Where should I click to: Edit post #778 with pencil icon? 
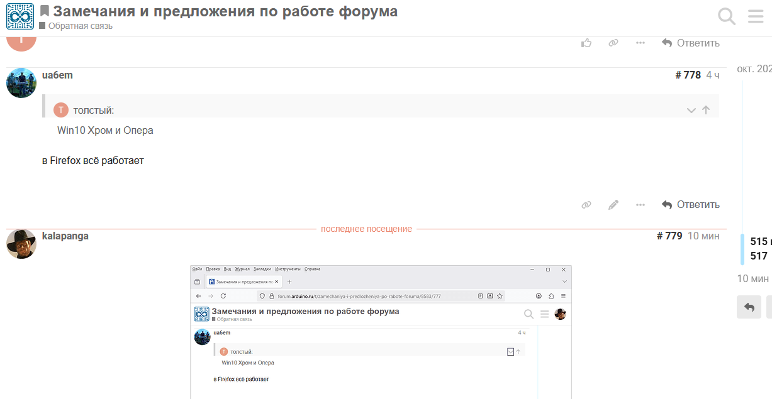[x=613, y=205]
